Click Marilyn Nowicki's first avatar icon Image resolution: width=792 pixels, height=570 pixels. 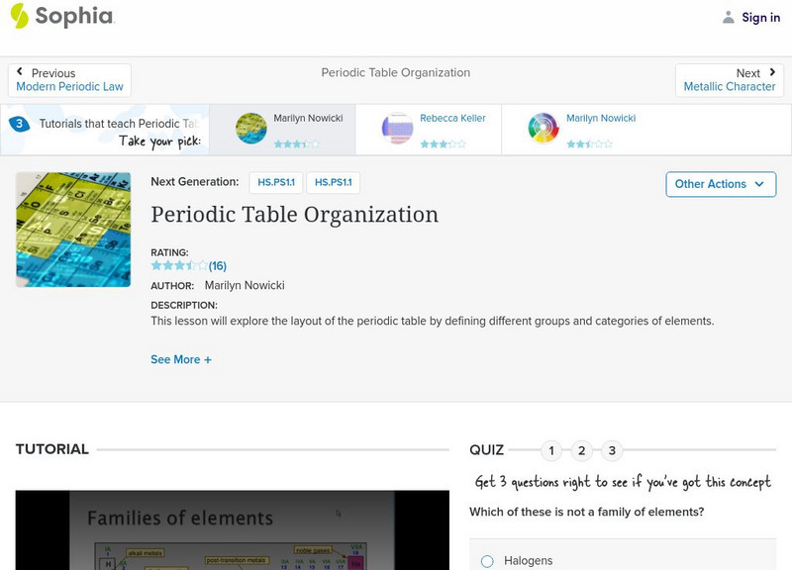[x=251, y=129]
